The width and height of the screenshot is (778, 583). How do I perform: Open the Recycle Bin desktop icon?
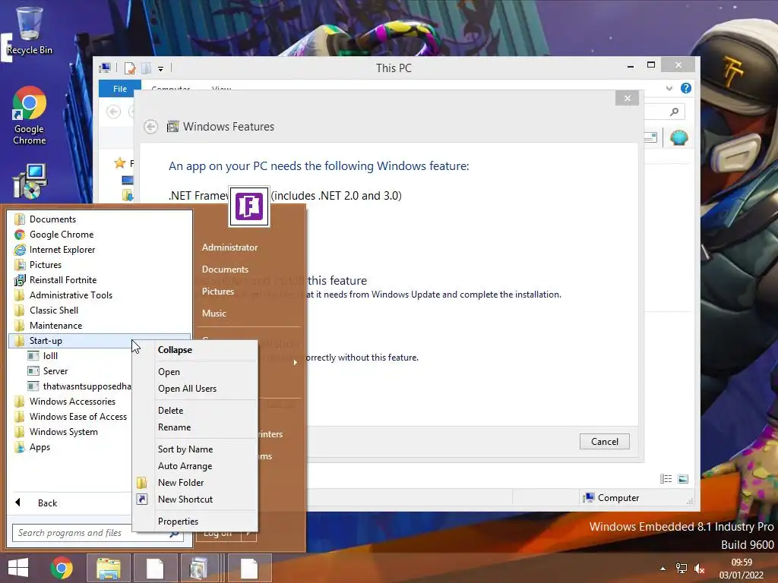(x=29, y=30)
